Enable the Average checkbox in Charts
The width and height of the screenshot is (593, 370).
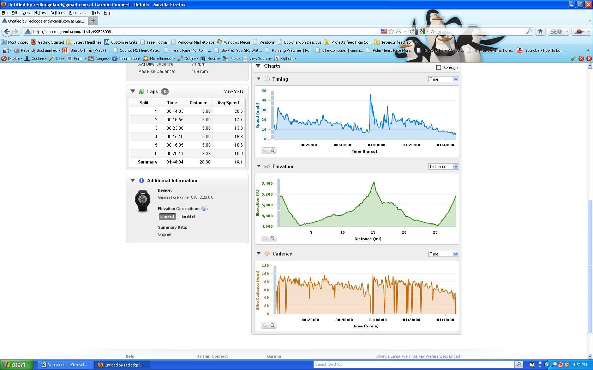pos(438,68)
